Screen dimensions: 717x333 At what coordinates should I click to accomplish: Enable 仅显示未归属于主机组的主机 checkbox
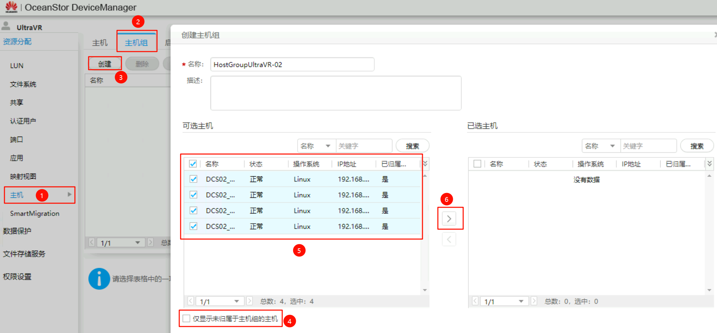[186, 318]
